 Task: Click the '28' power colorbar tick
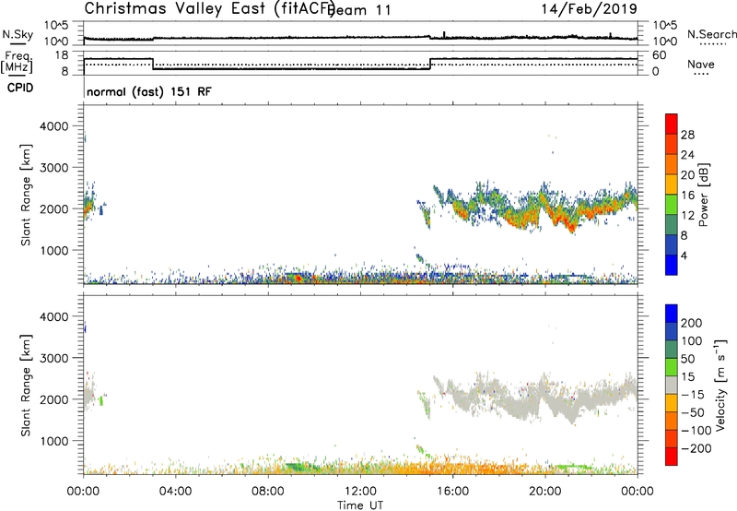tap(687, 135)
